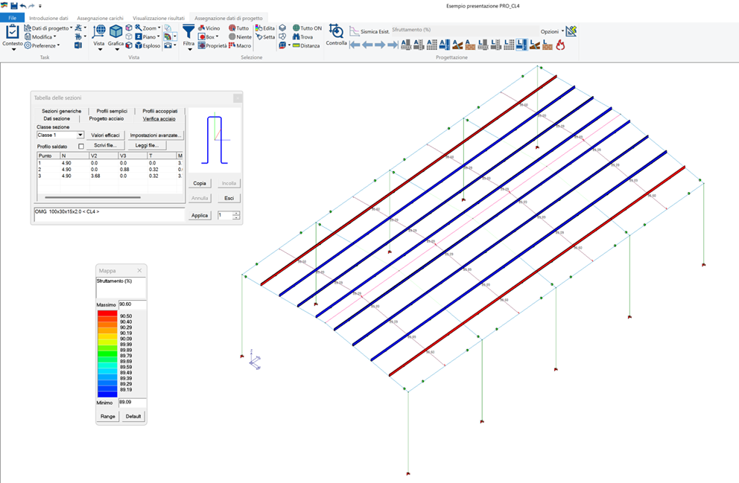Go to last element with rightmost arrow
Screen dimensions: 739x483
(393, 45)
